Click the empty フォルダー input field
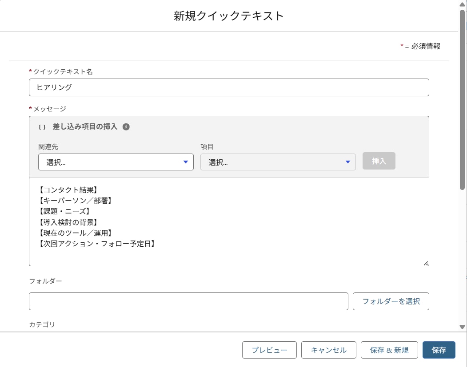 pyautogui.click(x=189, y=301)
